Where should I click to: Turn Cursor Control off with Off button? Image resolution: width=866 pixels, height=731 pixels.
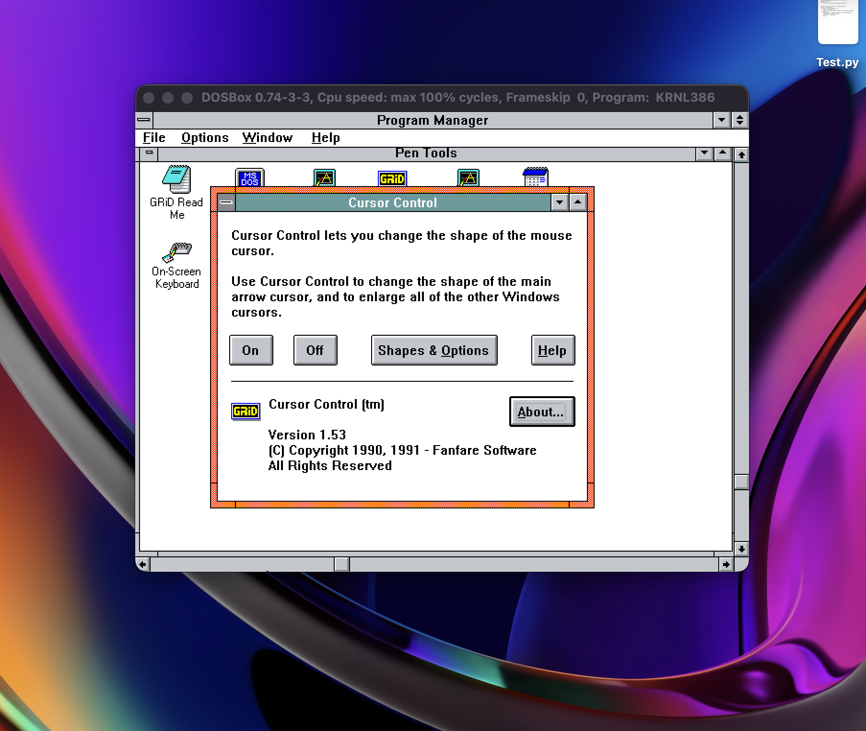[315, 350]
